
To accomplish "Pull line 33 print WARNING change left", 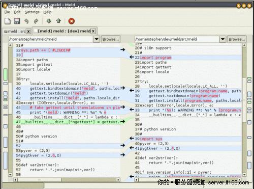I will click(132, 110).
